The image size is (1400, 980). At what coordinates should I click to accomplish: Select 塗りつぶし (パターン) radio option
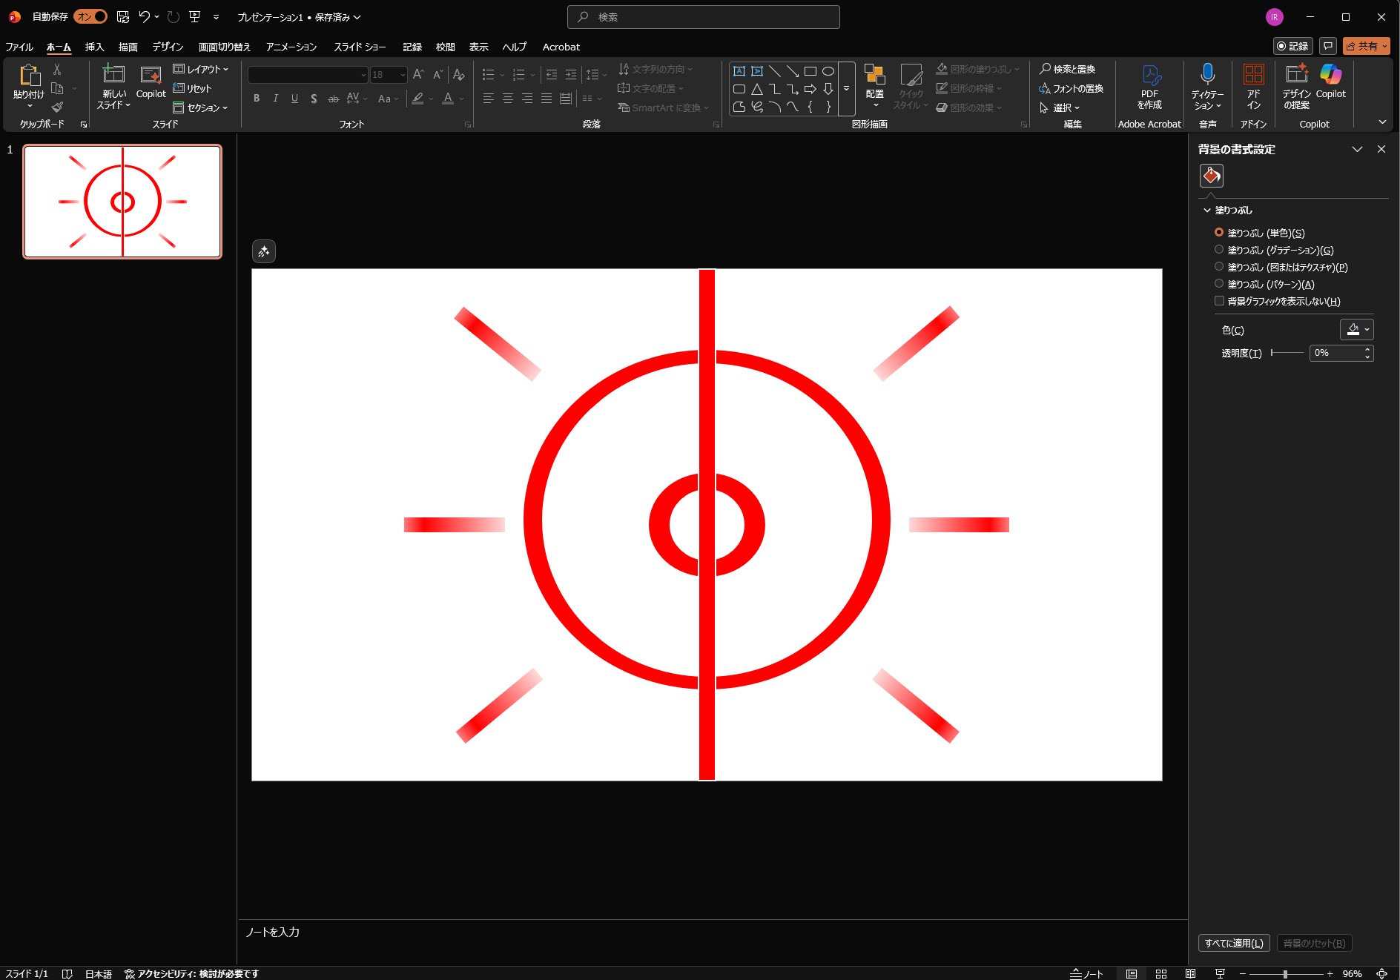pyautogui.click(x=1219, y=284)
